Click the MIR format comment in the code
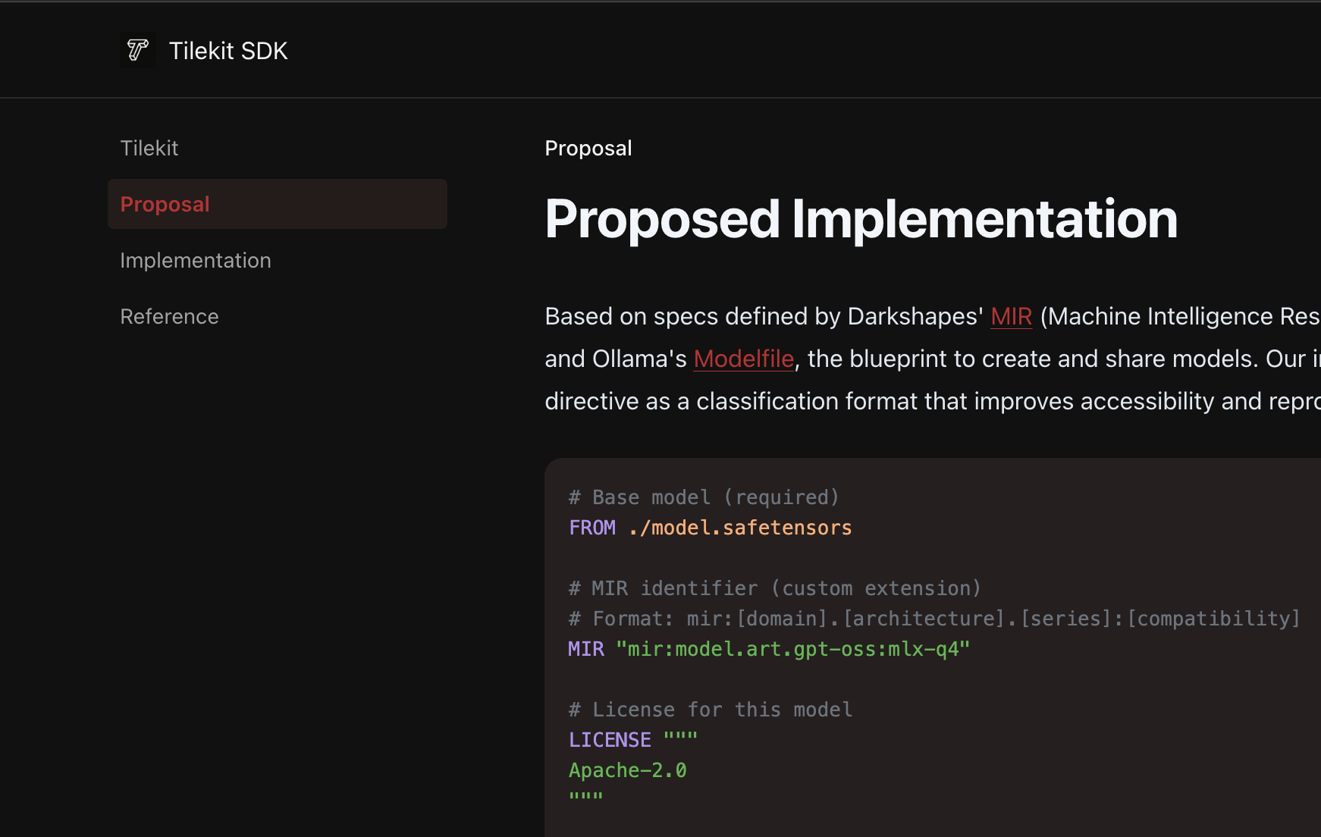Screen dimensions: 1321x837 click(933, 618)
